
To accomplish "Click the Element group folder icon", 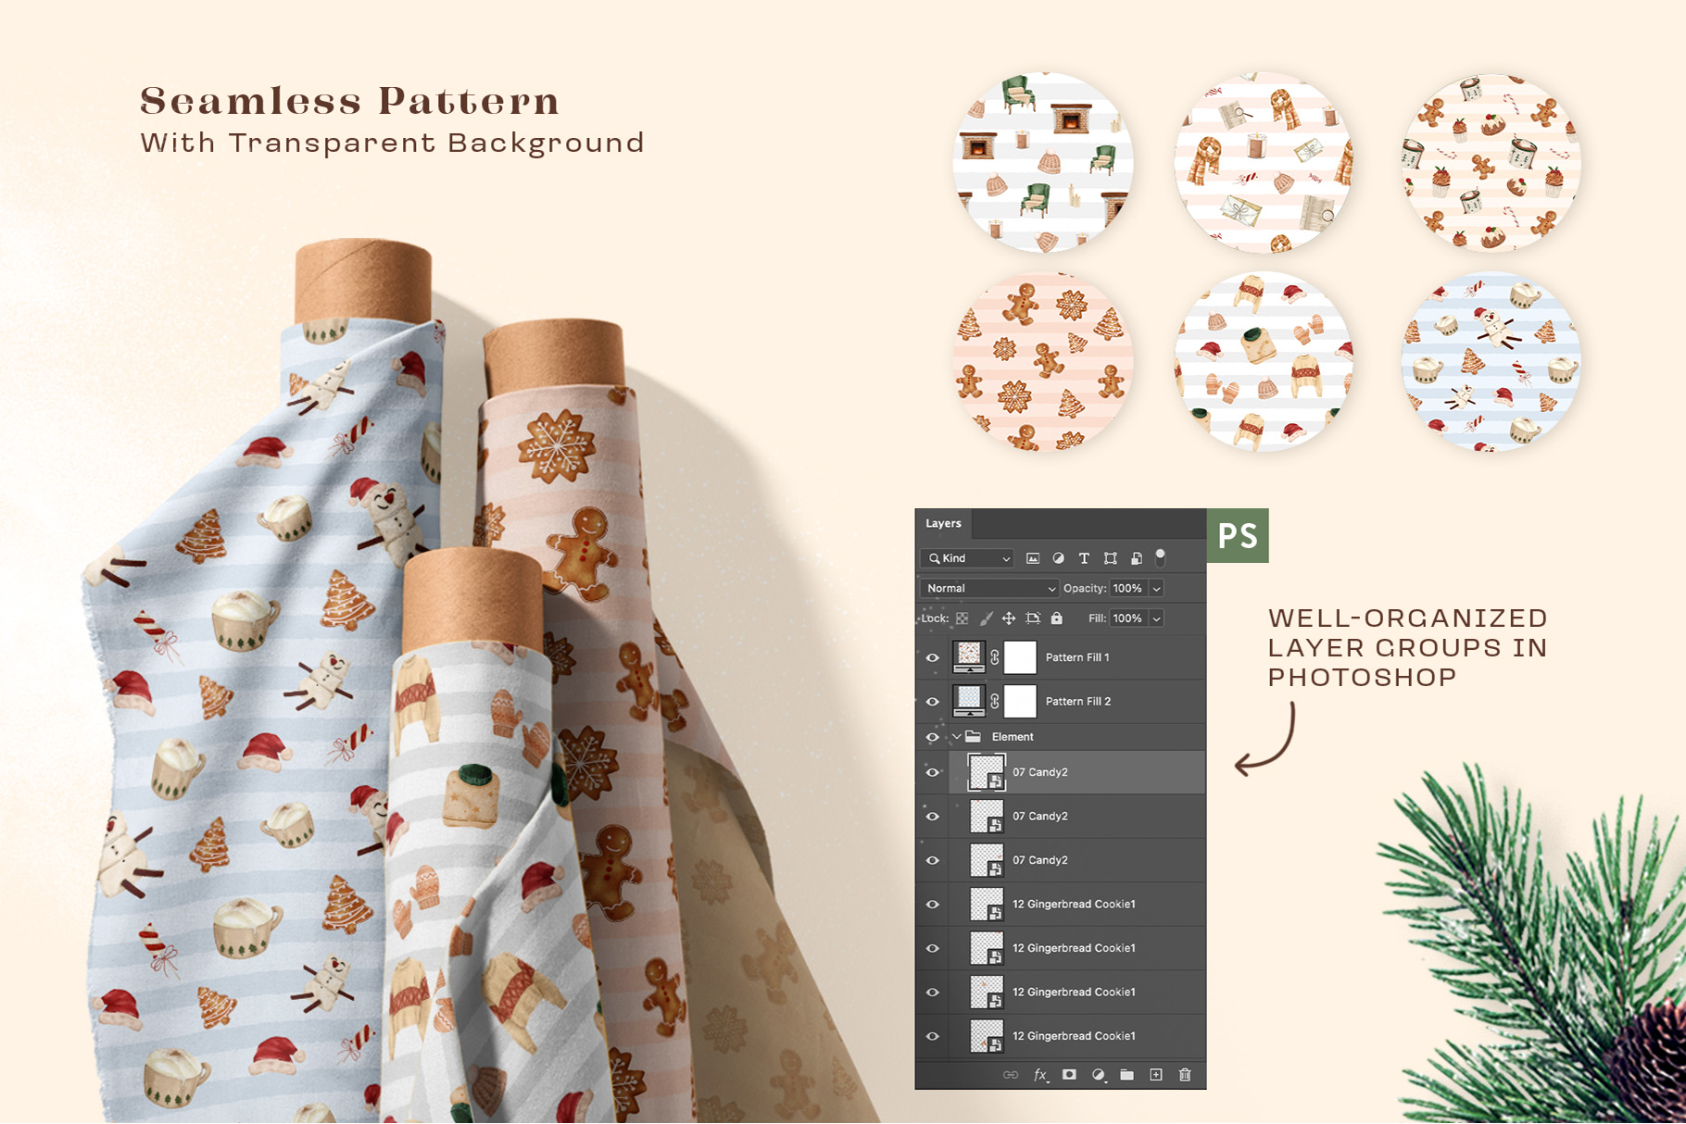I will click(973, 737).
